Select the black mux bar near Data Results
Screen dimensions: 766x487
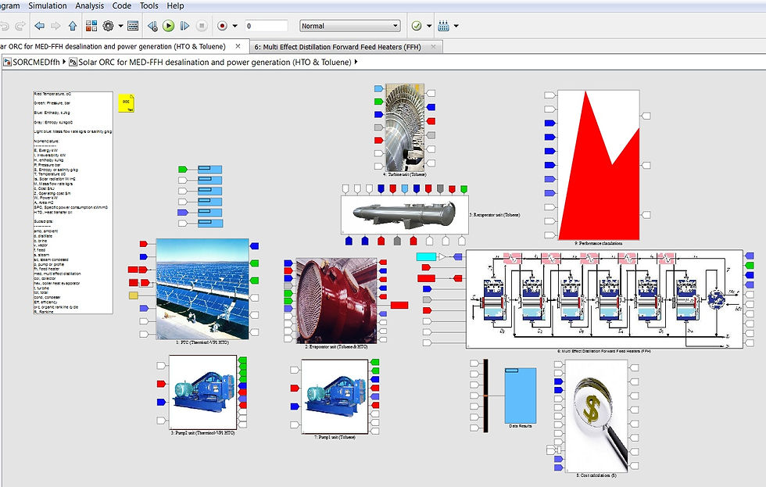pyautogui.click(x=485, y=396)
